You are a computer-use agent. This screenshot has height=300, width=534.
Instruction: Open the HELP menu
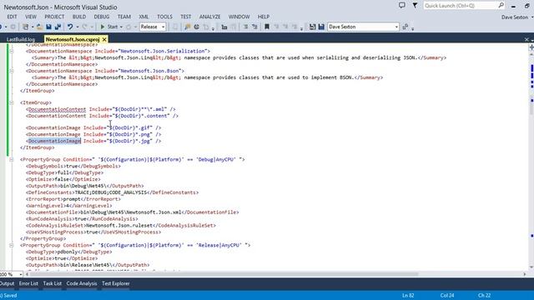[264, 17]
